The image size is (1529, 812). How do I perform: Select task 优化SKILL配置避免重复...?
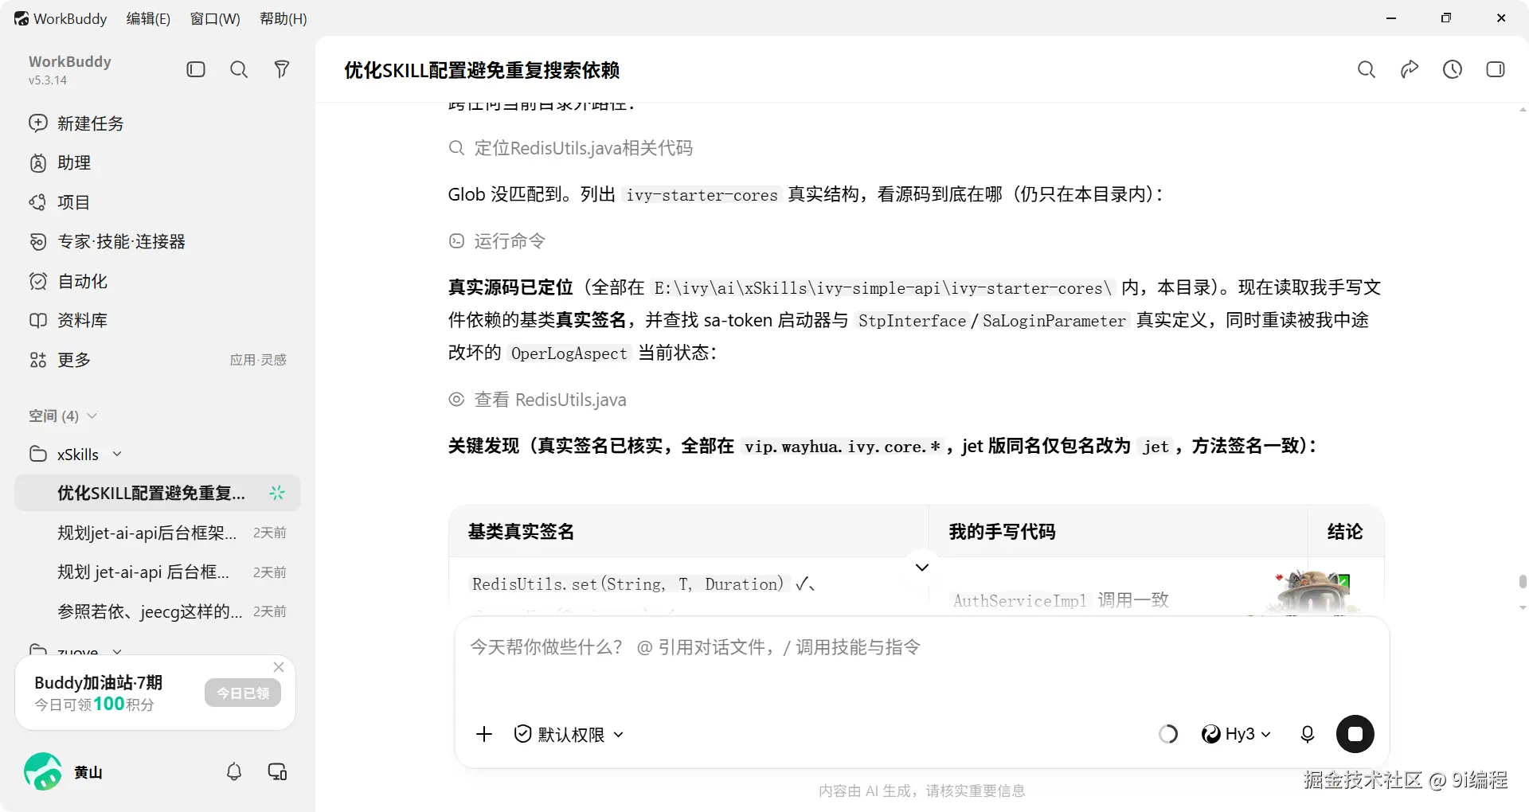(158, 493)
